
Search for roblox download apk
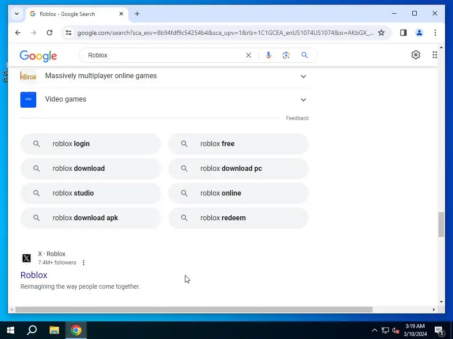click(90, 218)
